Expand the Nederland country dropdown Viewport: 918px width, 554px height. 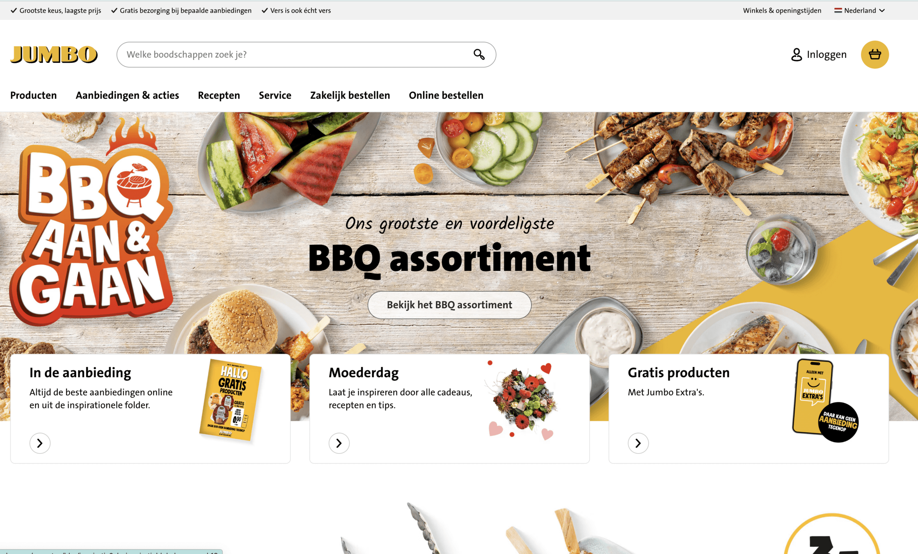click(x=860, y=11)
